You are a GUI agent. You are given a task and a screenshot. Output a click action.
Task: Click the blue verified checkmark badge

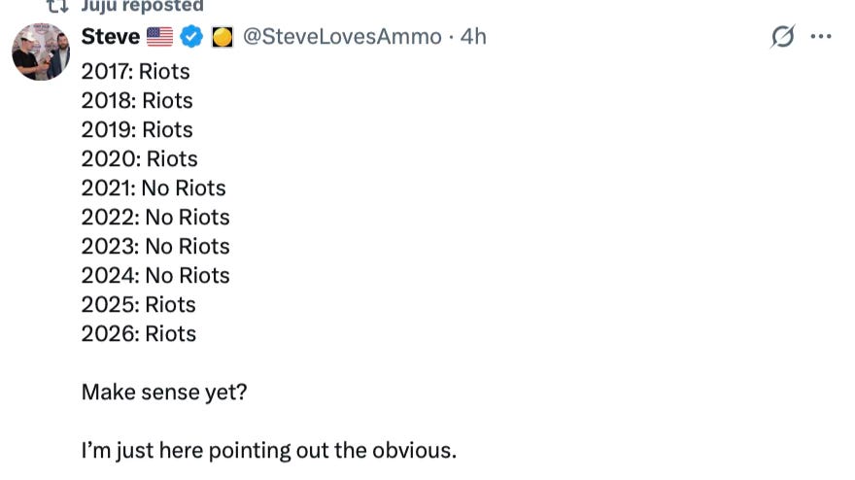pos(191,37)
